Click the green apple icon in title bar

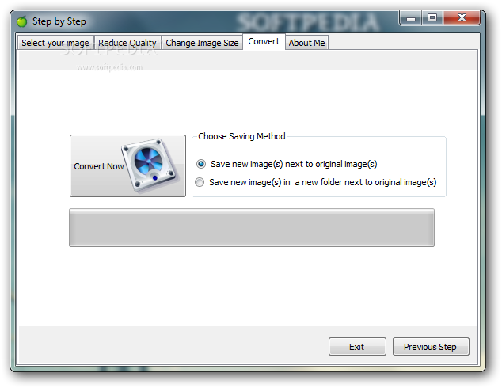coord(21,21)
